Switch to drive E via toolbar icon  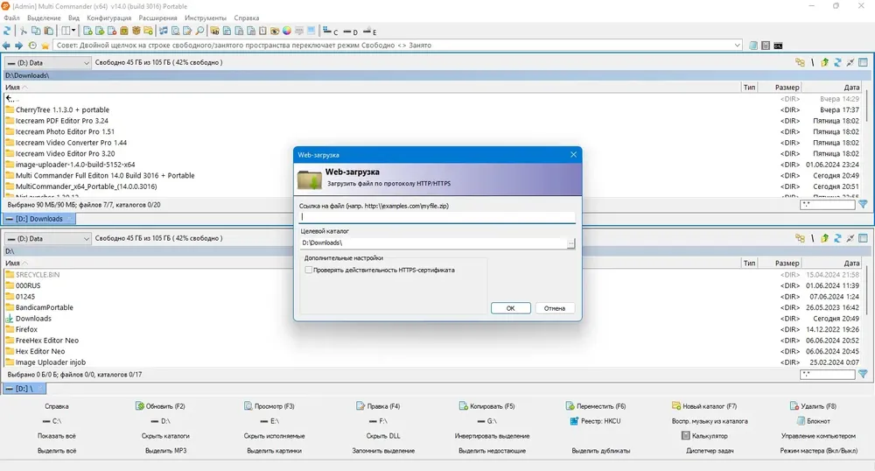369,32
